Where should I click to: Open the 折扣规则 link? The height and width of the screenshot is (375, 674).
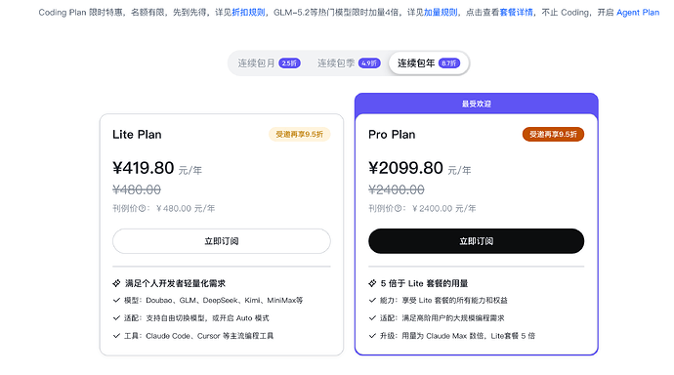pos(248,13)
